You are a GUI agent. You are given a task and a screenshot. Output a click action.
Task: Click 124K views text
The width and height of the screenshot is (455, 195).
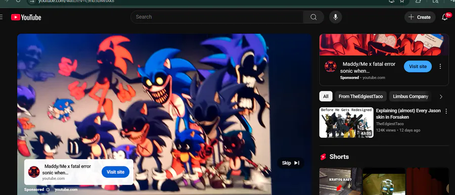point(386,130)
